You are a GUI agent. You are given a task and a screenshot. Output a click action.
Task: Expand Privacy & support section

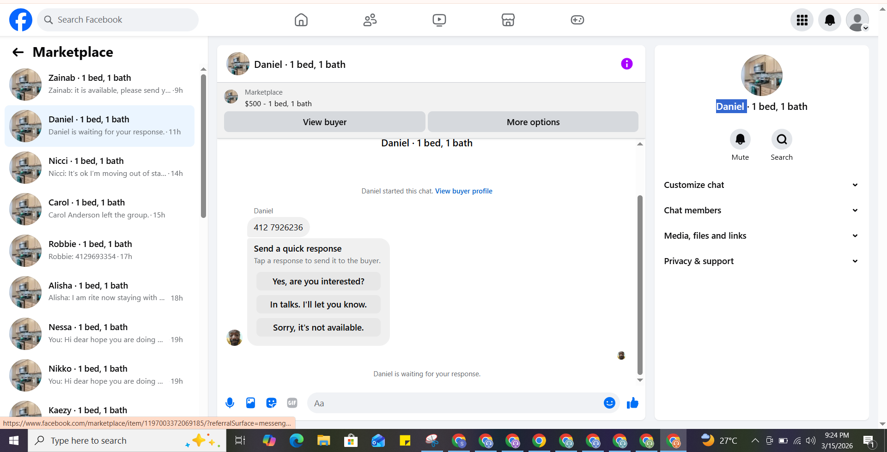761,261
